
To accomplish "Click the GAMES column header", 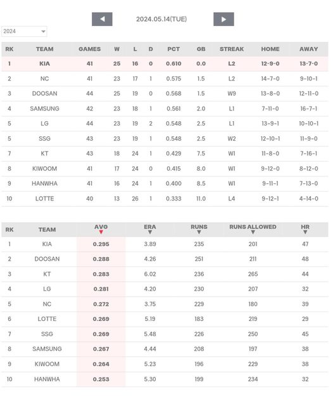I will click(90, 49).
